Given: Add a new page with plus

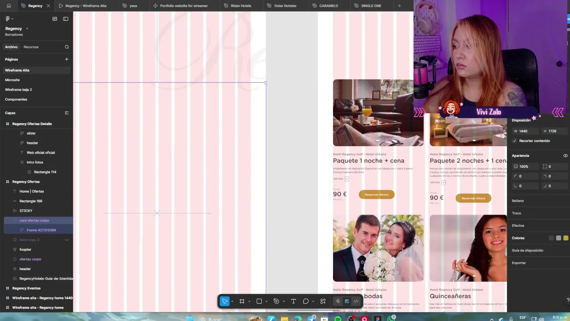Looking at the screenshot, I should 67,59.
